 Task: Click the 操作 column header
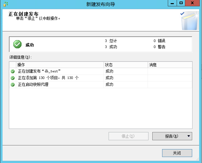pyautogui.click(x=60, y=65)
